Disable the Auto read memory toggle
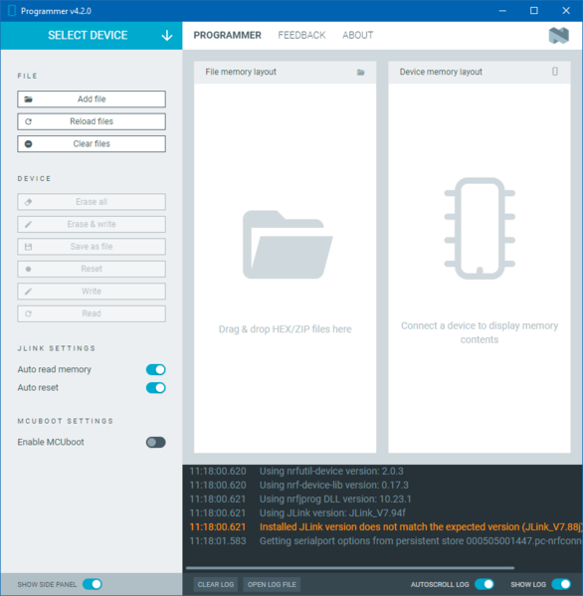 coord(156,369)
